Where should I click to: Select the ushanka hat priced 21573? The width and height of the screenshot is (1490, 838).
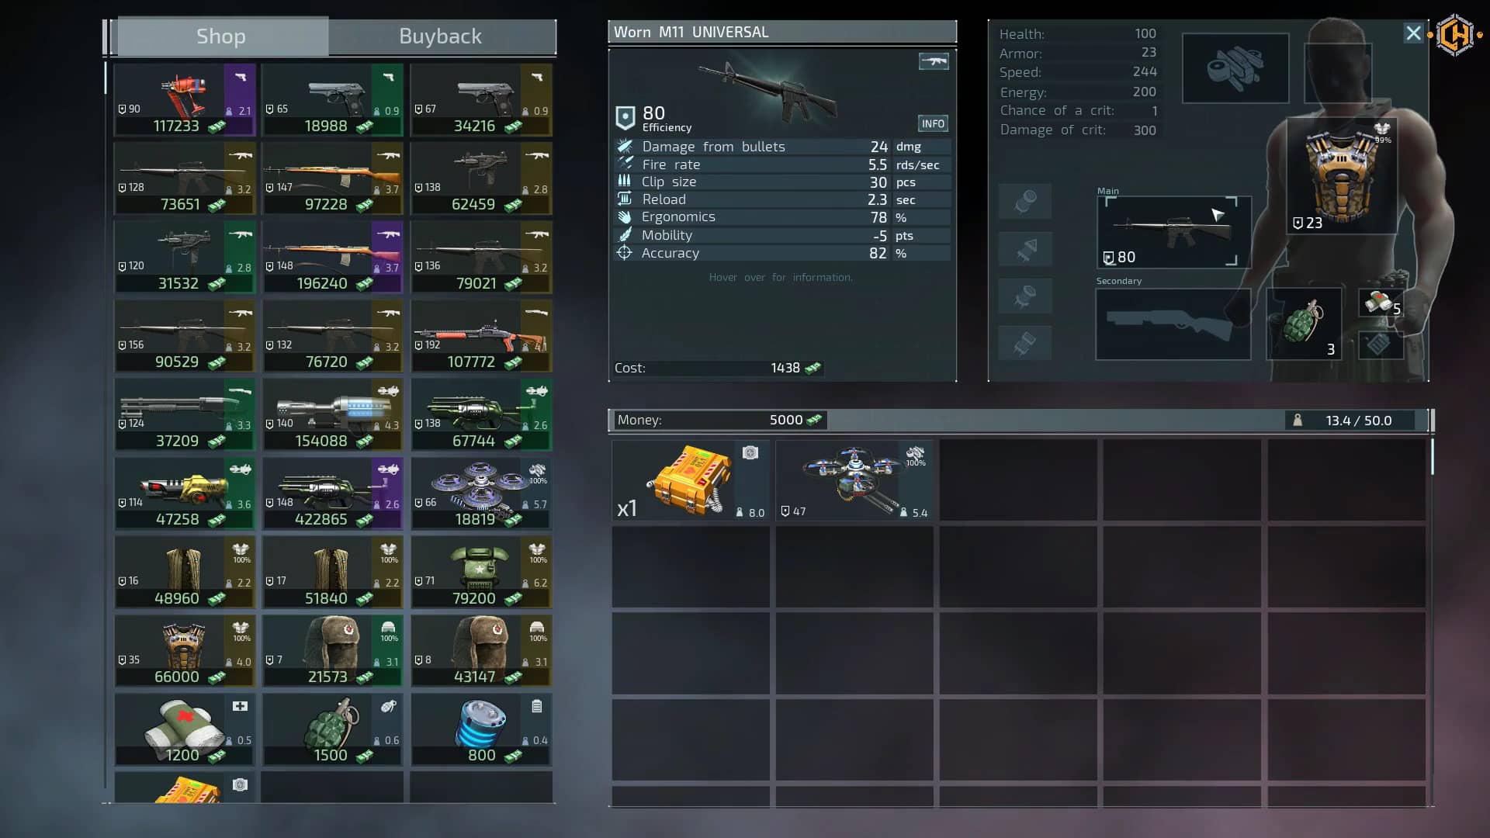coord(332,650)
